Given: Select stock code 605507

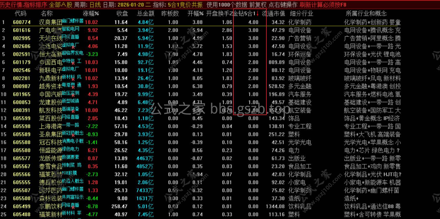Looking at the screenshot, I should coord(22,190).
